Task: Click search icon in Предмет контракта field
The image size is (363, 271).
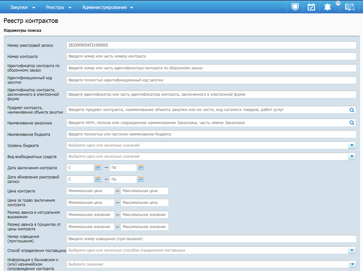Action: pyautogui.click(x=352, y=110)
